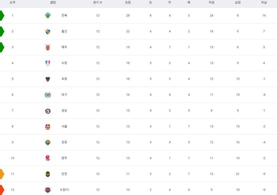The image size is (277, 195).
Task: Click green marker beside rank 1
Action: (2, 16)
